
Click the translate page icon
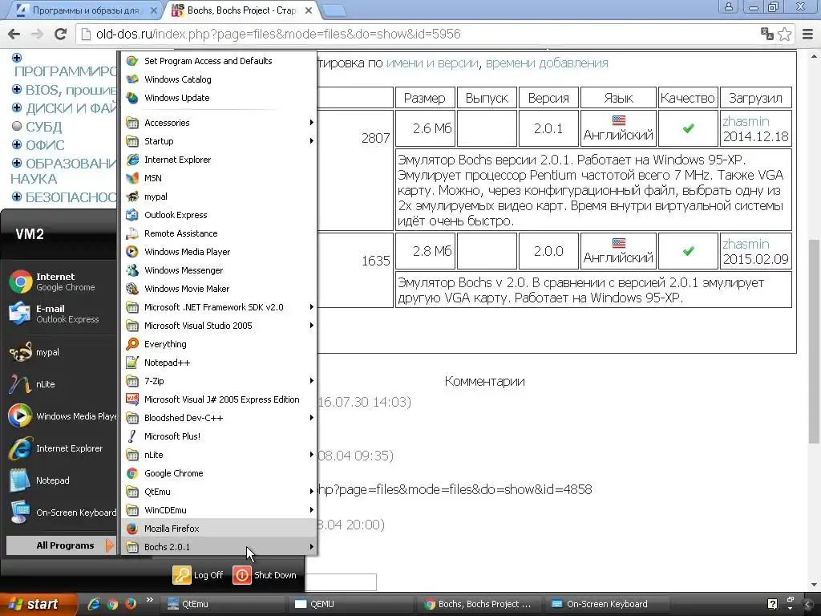[x=767, y=34]
